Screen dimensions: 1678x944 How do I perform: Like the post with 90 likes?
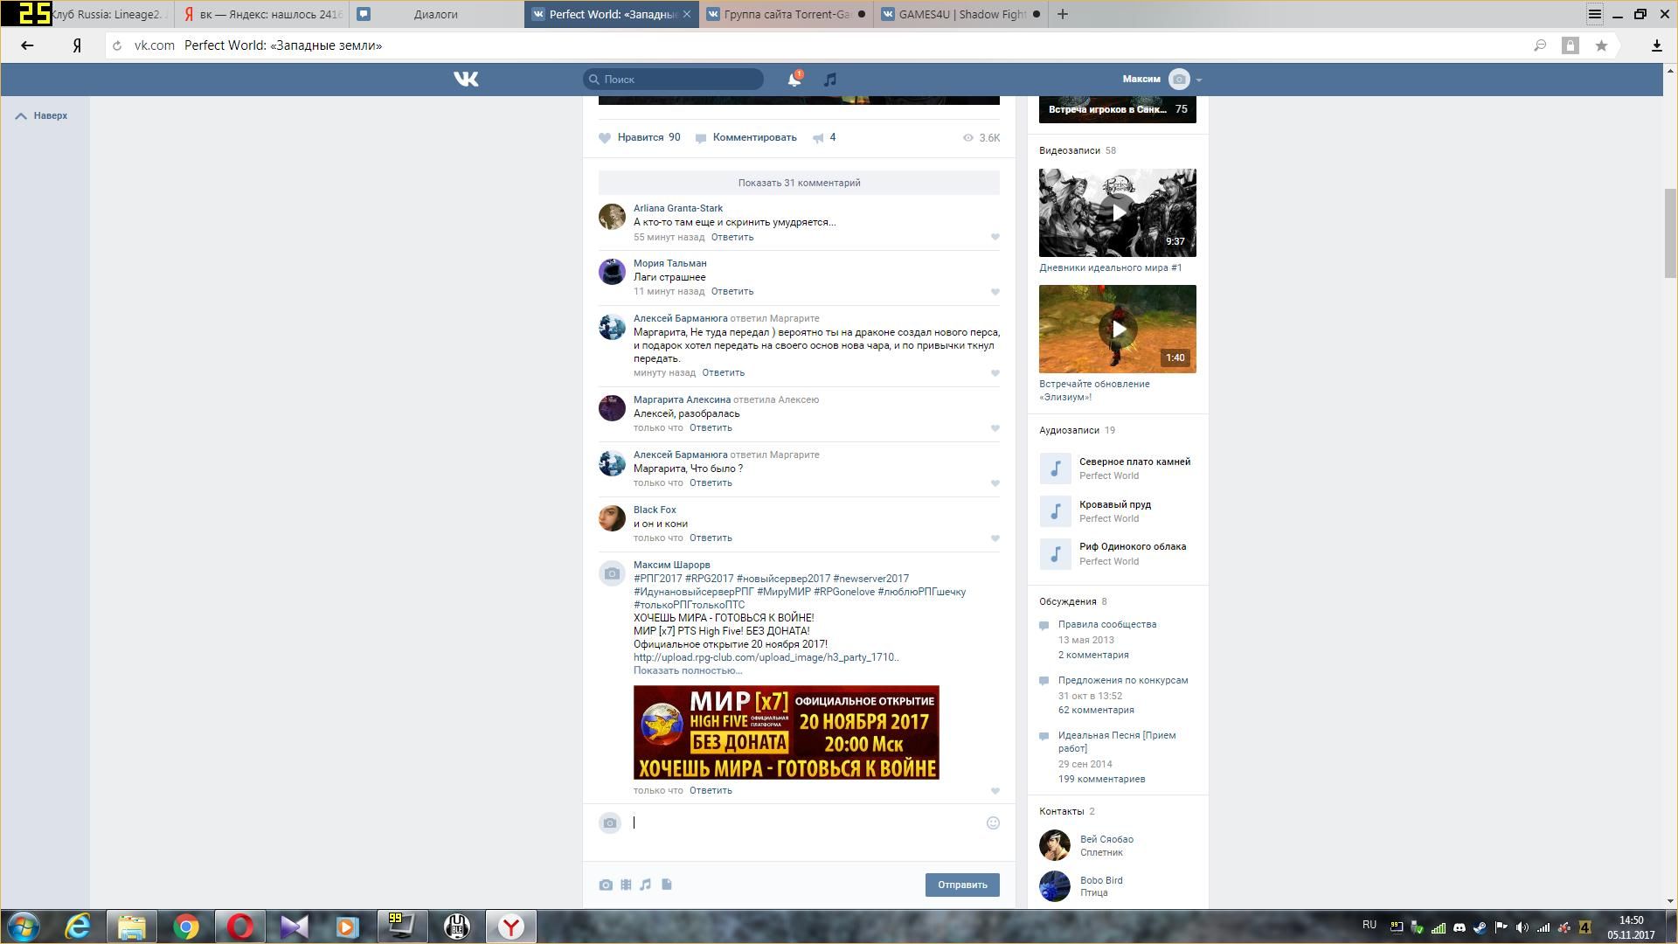tap(640, 138)
